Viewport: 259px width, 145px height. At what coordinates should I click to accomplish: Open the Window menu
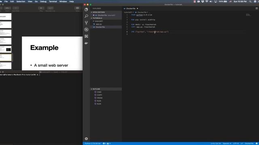point(63,2)
